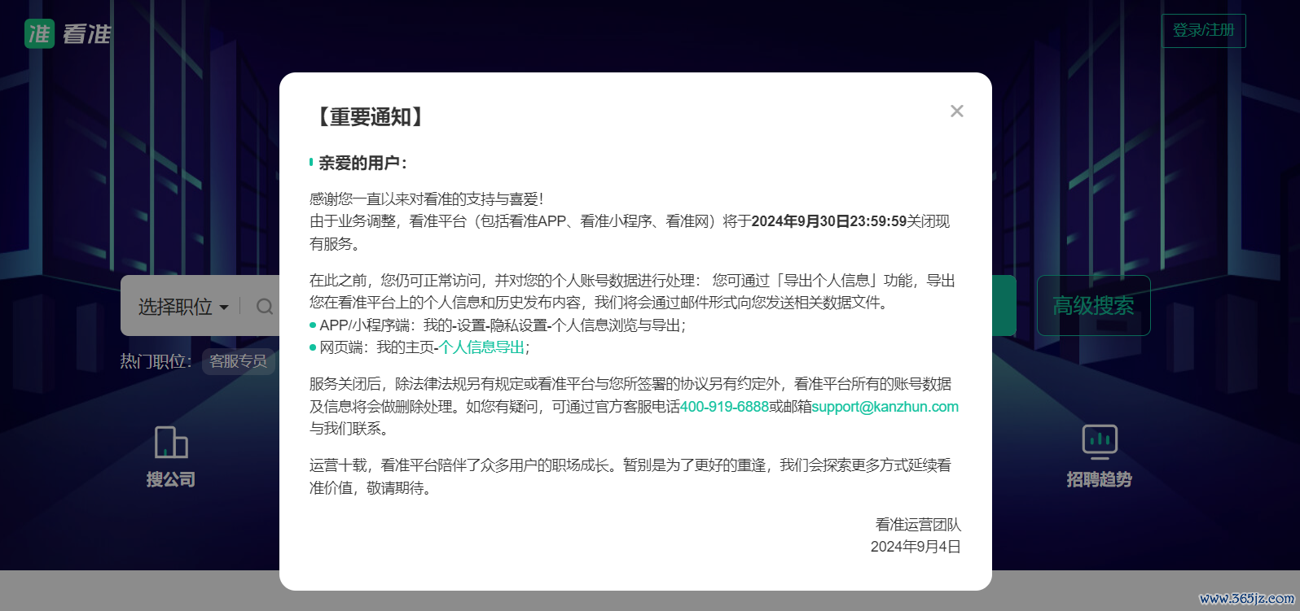Close the 重要通知 dialog with the X

(957, 111)
